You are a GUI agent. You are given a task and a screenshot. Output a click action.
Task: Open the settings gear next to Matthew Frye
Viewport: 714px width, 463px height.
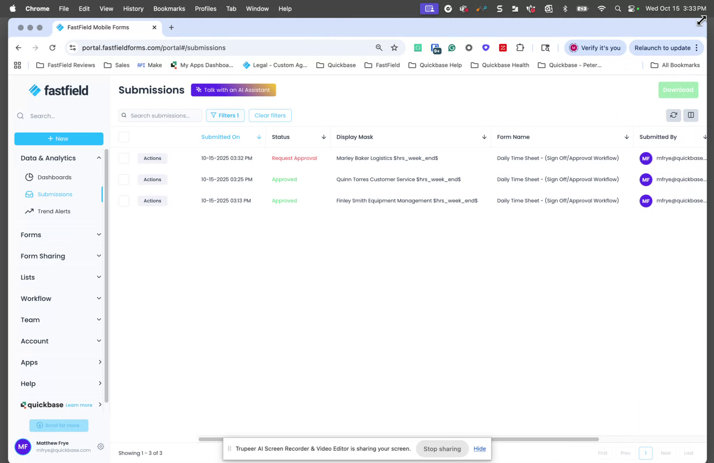coord(101,447)
